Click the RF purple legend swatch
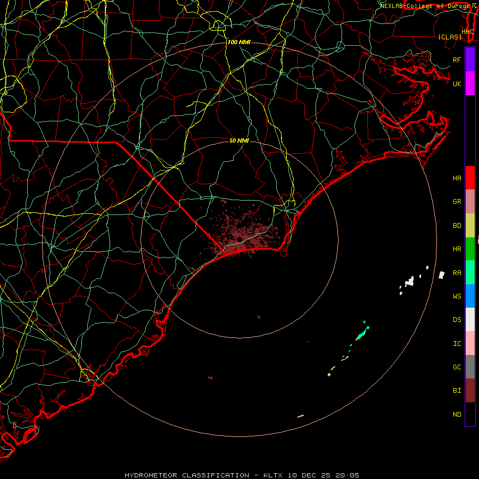Image resolution: width=479 pixels, height=479 pixels. pos(470,60)
